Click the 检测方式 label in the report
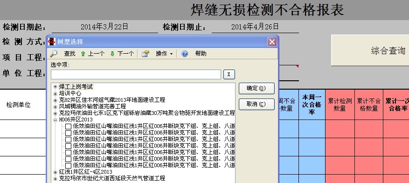Viewport: 409px width, 183px height. pyautogui.click(x=24, y=42)
